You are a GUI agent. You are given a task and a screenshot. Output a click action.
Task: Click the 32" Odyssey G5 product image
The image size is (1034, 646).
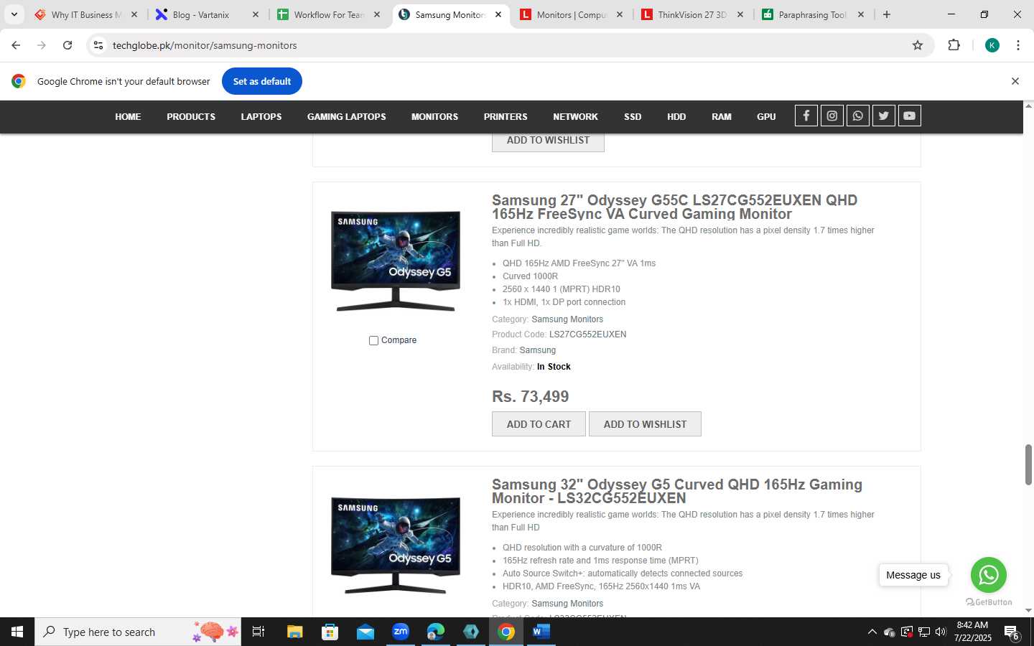click(x=395, y=546)
